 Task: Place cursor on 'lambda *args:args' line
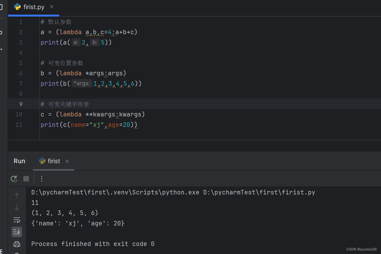point(83,73)
